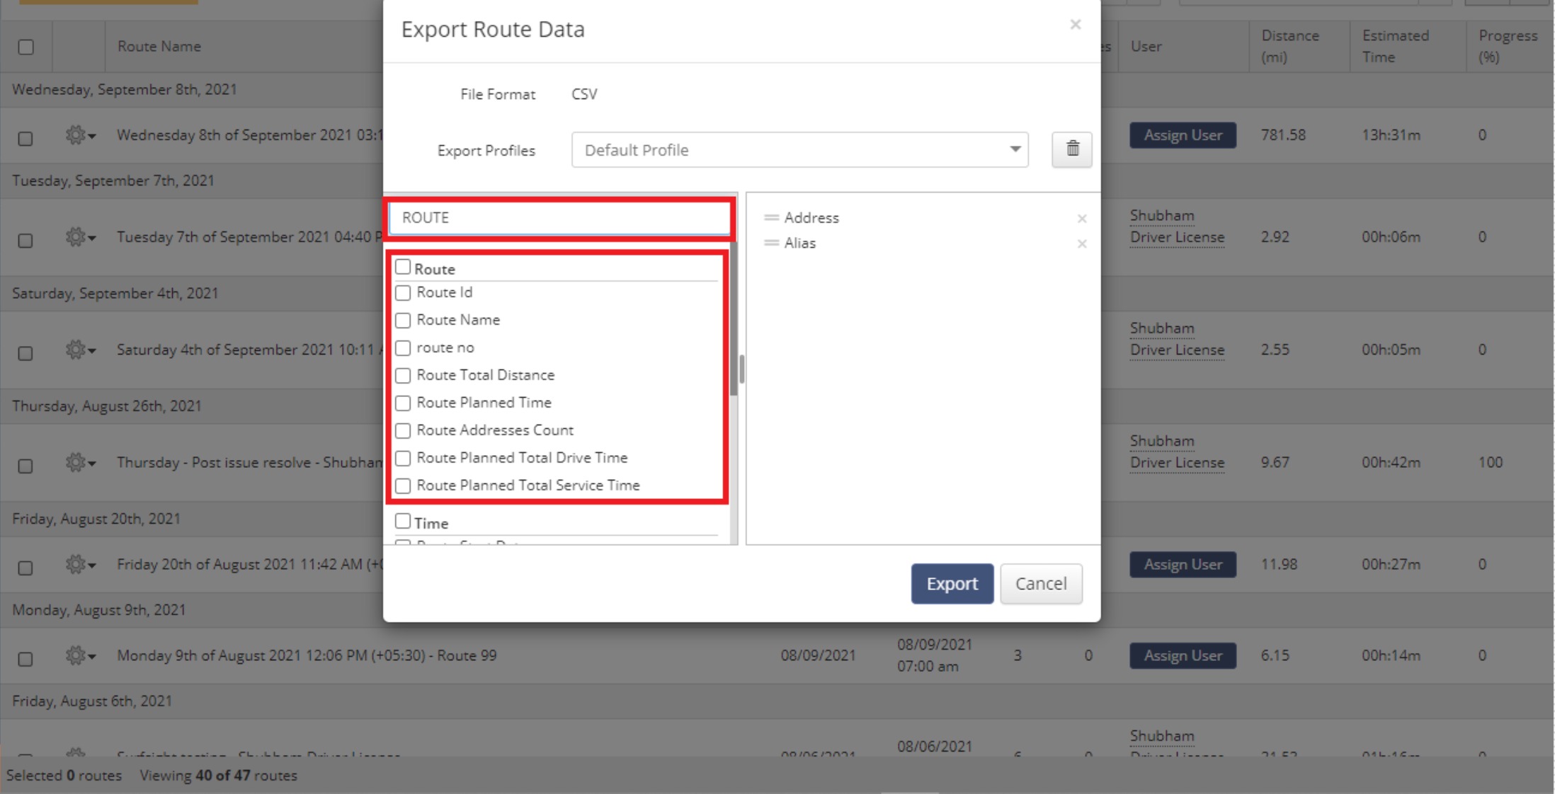The width and height of the screenshot is (1555, 794).
Task: Open Shubham Driver License for 2.55 mi route
Action: (x=1177, y=339)
